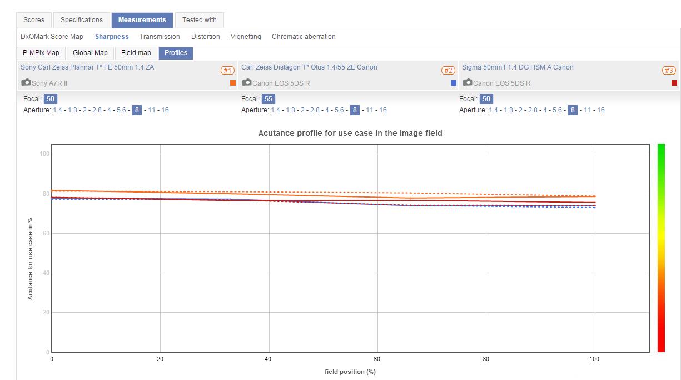Click the Sony A7R II camera name

tap(49, 83)
